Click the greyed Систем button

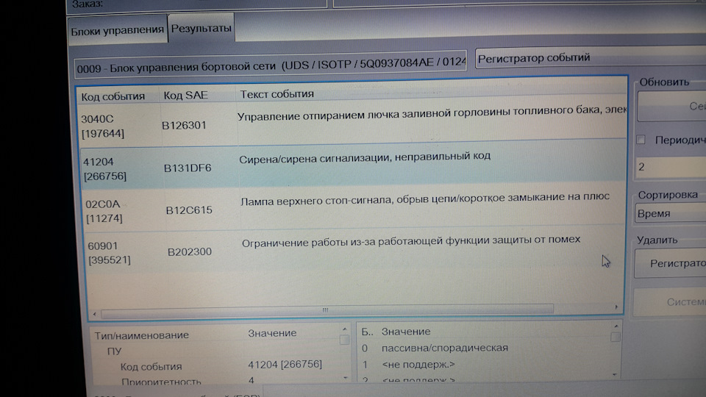coord(669,302)
